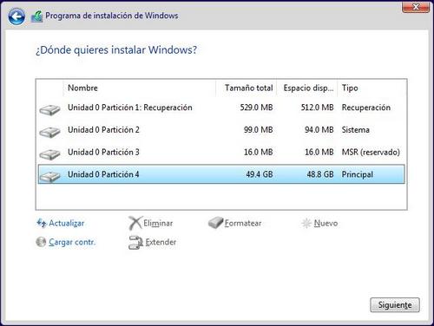Click the 529.0 MB total size cell
434x326 pixels.
coord(256,108)
